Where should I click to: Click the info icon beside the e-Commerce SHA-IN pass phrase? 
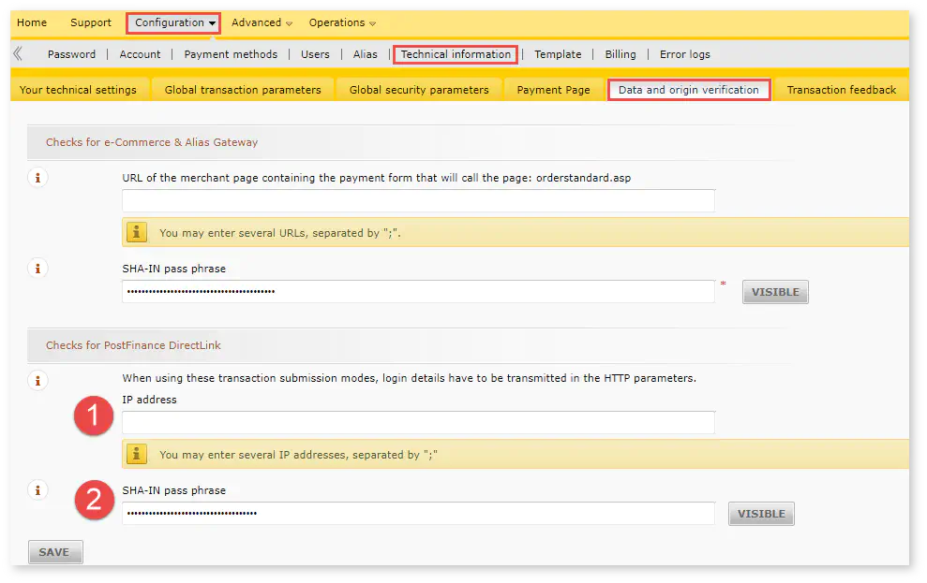pyautogui.click(x=37, y=269)
